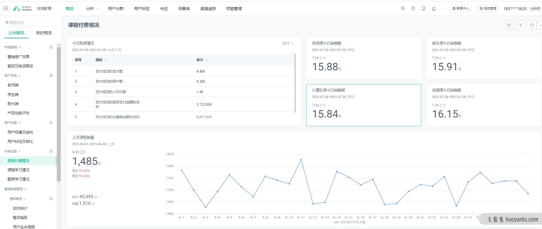This screenshot has height=229, width=542.
Task: Open 用户生命周期 dashboard
Action: [24, 227]
